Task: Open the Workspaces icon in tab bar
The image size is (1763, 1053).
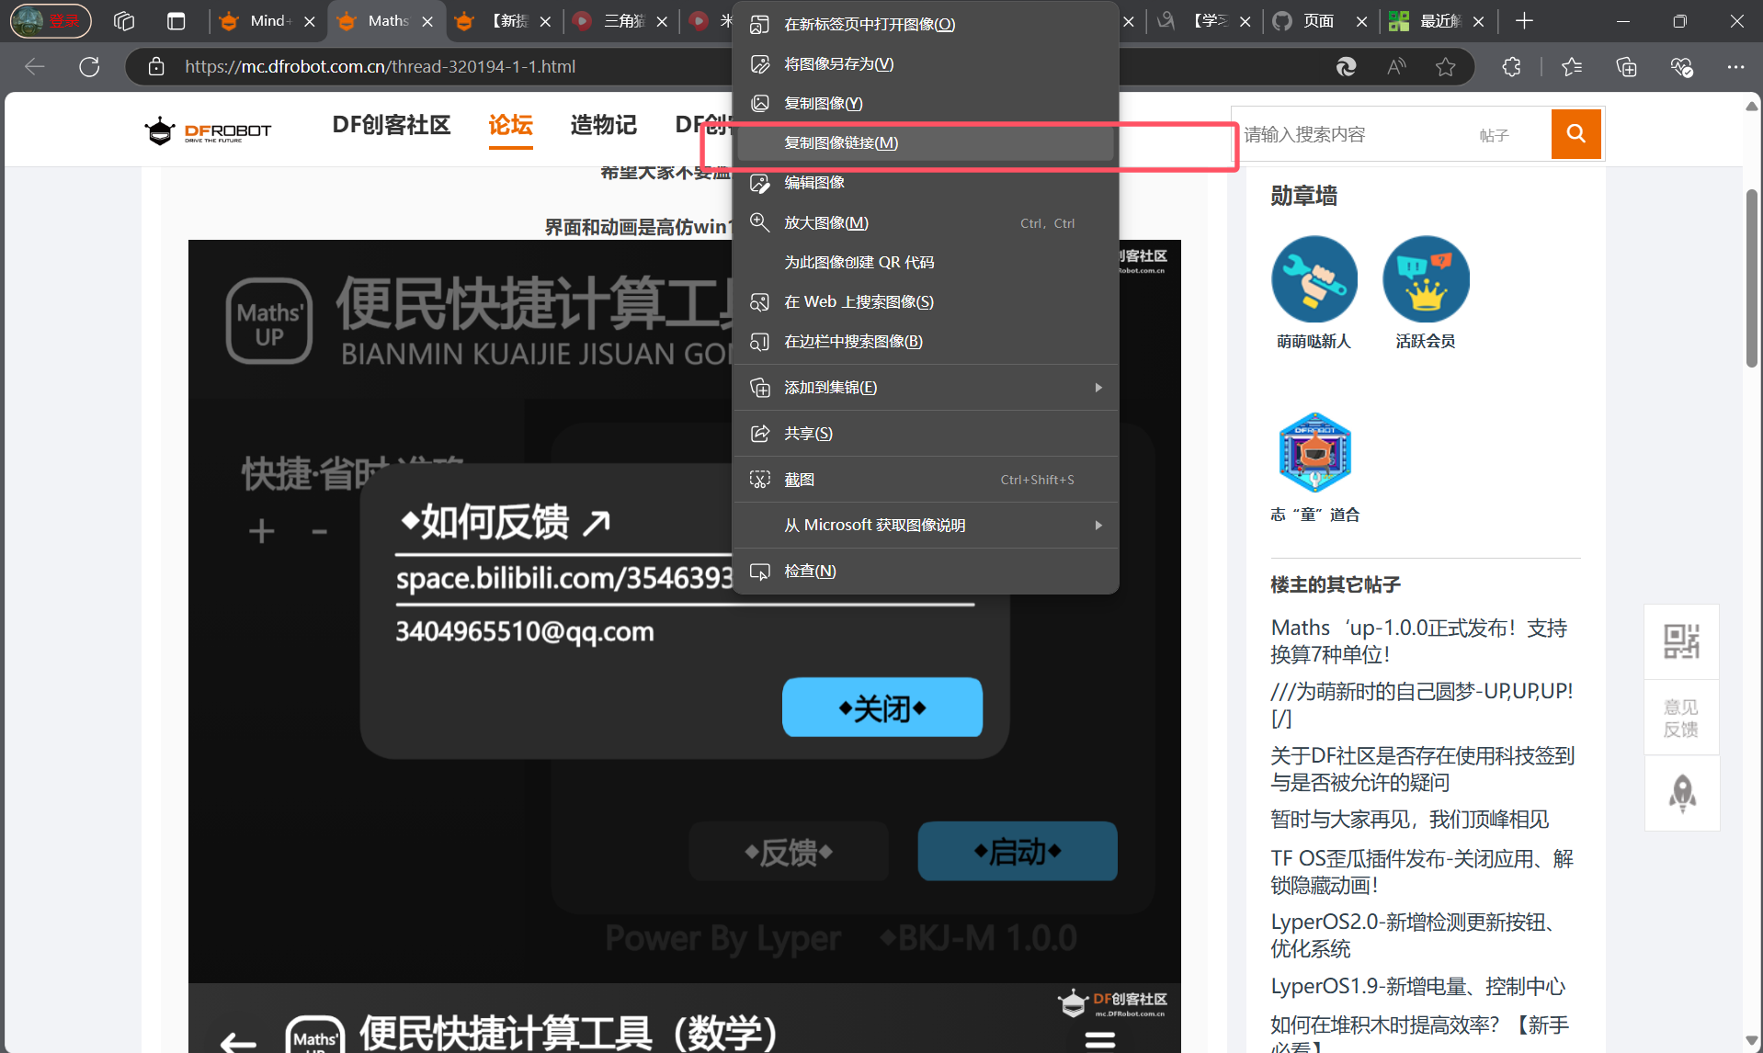Action: [124, 20]
